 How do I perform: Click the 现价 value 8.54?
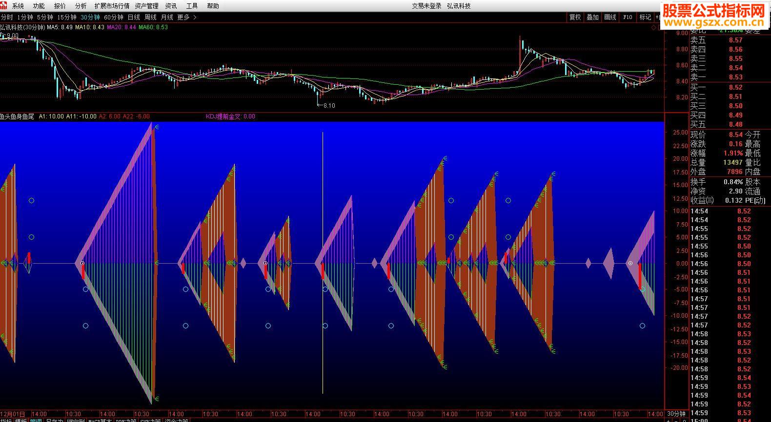tap(736, 134)
